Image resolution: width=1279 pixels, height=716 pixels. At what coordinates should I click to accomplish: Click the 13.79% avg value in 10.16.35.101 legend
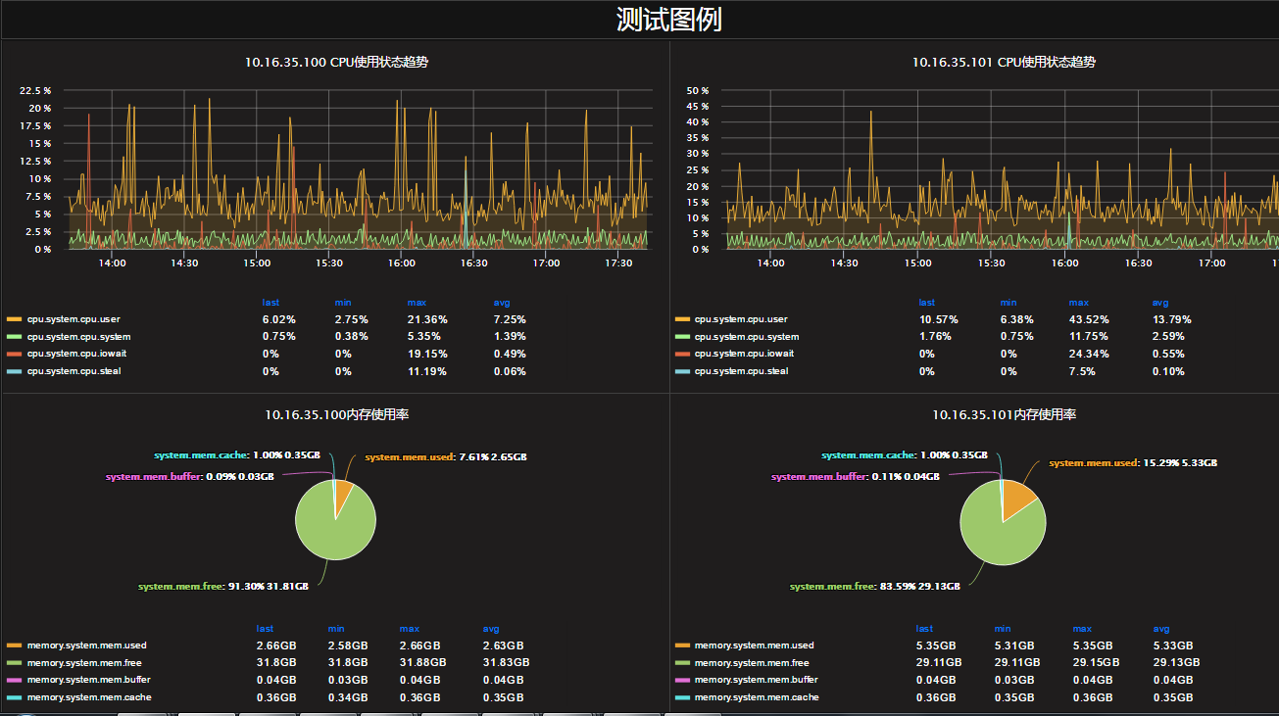pos(1171,319)
